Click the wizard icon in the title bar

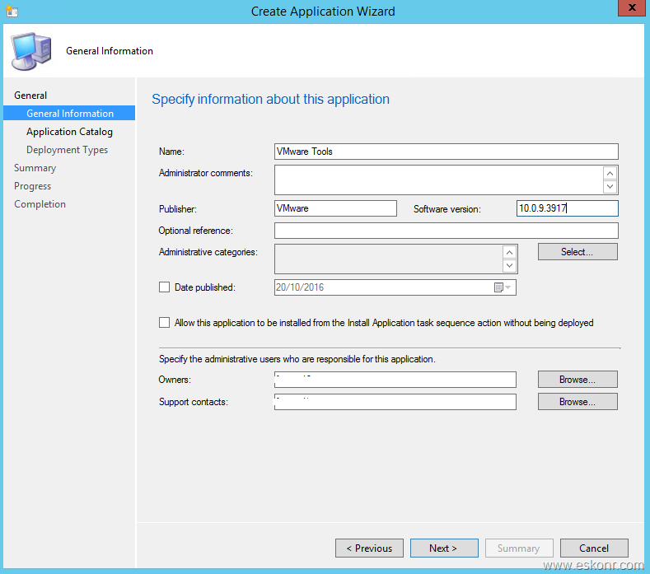(12, 11)
